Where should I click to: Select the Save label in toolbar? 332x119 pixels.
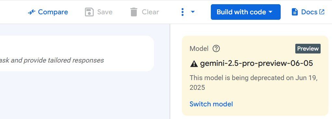[x=105, y=12]
